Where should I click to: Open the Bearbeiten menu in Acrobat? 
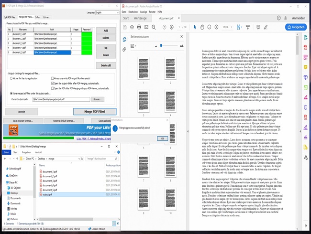click(133, 12)
